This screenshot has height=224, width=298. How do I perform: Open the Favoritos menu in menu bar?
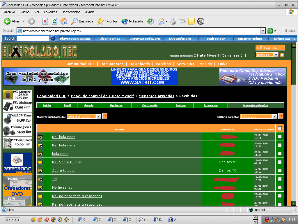(50, 12)
